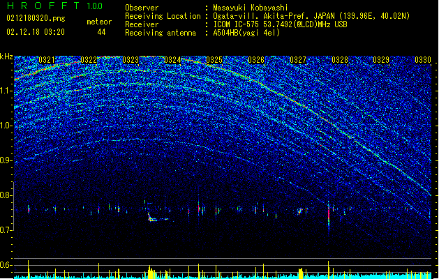Click the 1.1 kHz frequency axis label
439x279 pixels.
coord(6,91)
